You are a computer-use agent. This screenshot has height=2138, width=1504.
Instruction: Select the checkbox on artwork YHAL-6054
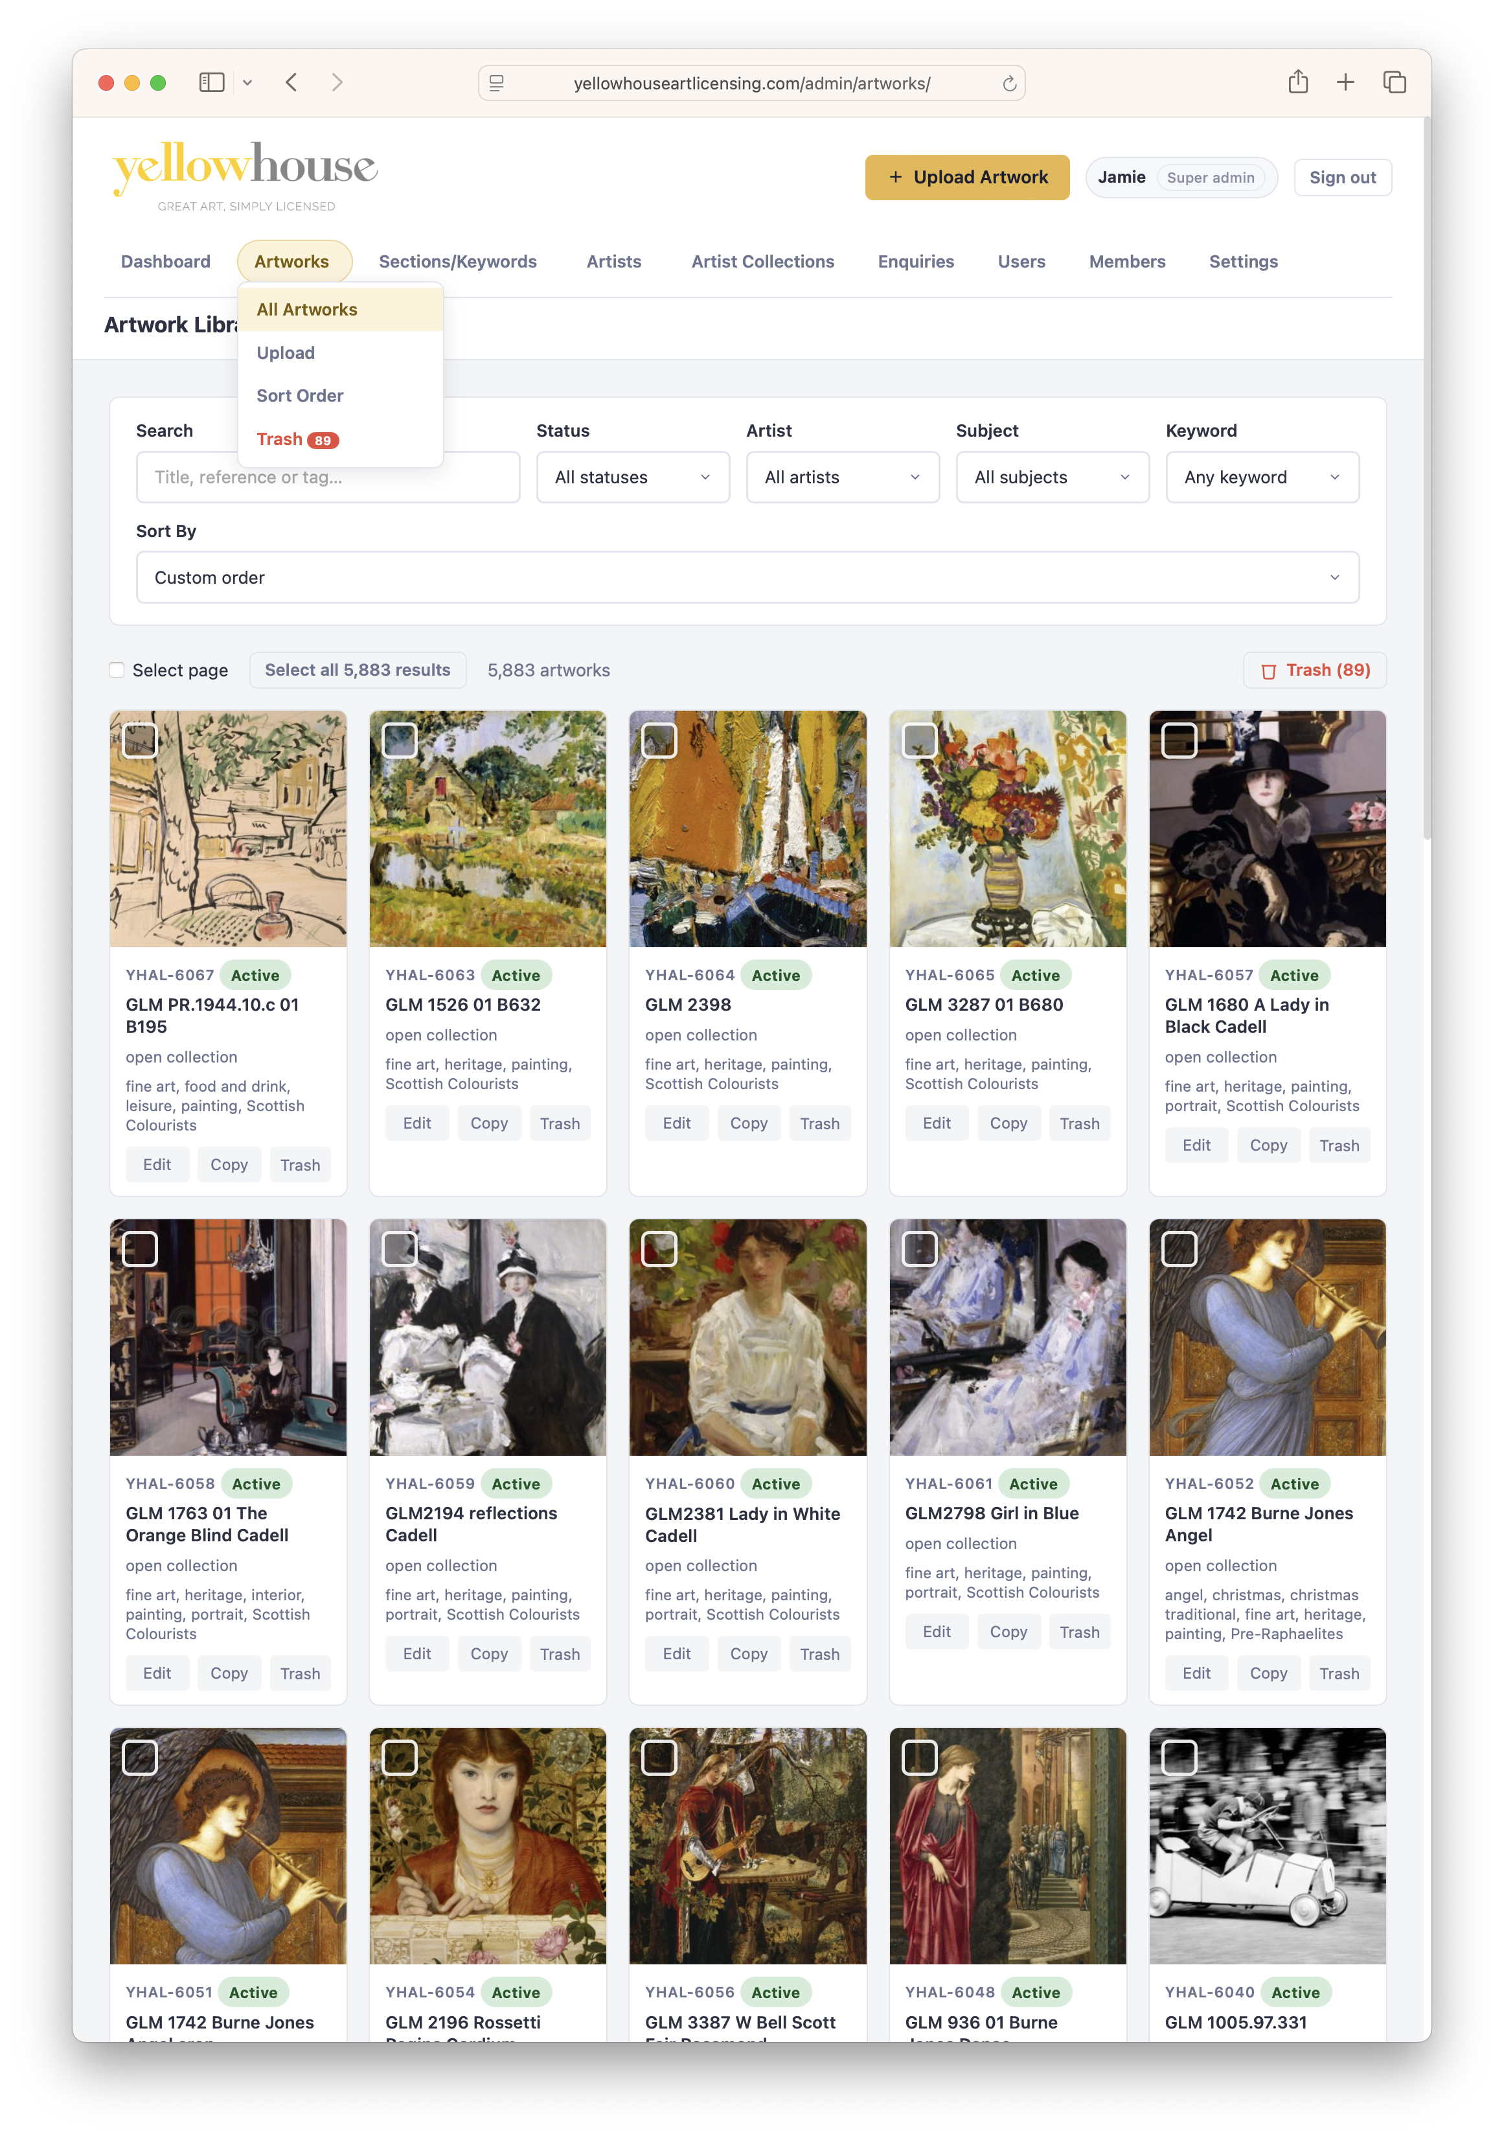[400, 1758]
